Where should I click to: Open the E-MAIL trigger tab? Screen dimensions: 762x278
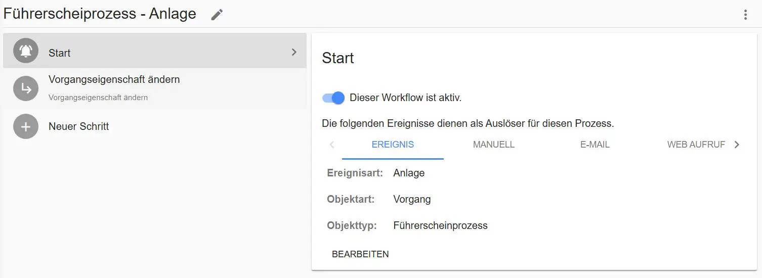(x=595, y=145)
